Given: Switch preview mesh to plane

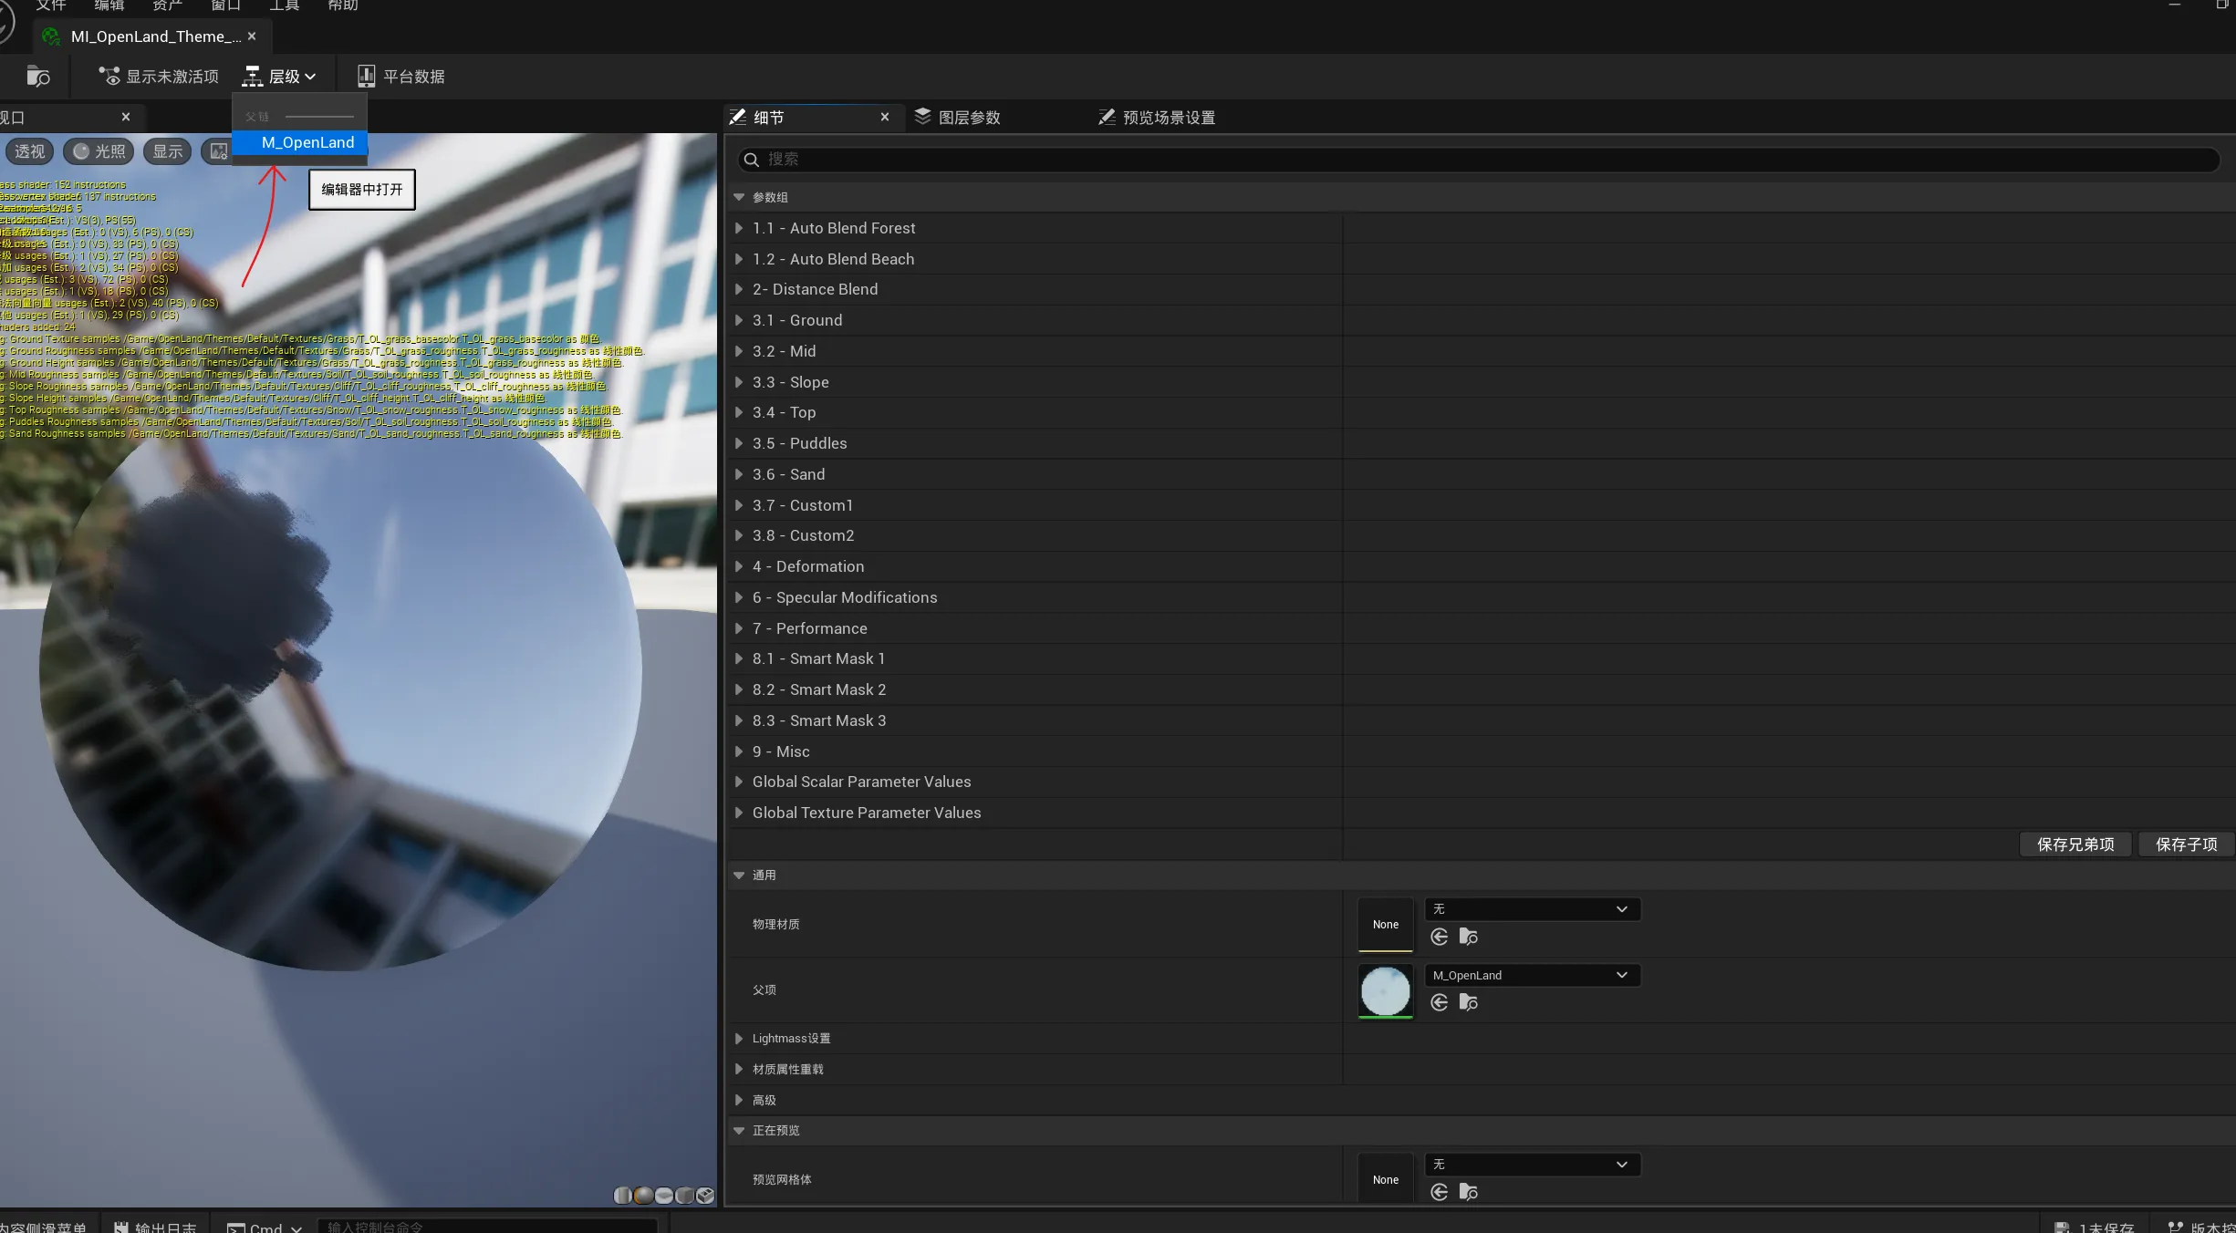Looking at the screenshot, I should tap(664, 1195).
